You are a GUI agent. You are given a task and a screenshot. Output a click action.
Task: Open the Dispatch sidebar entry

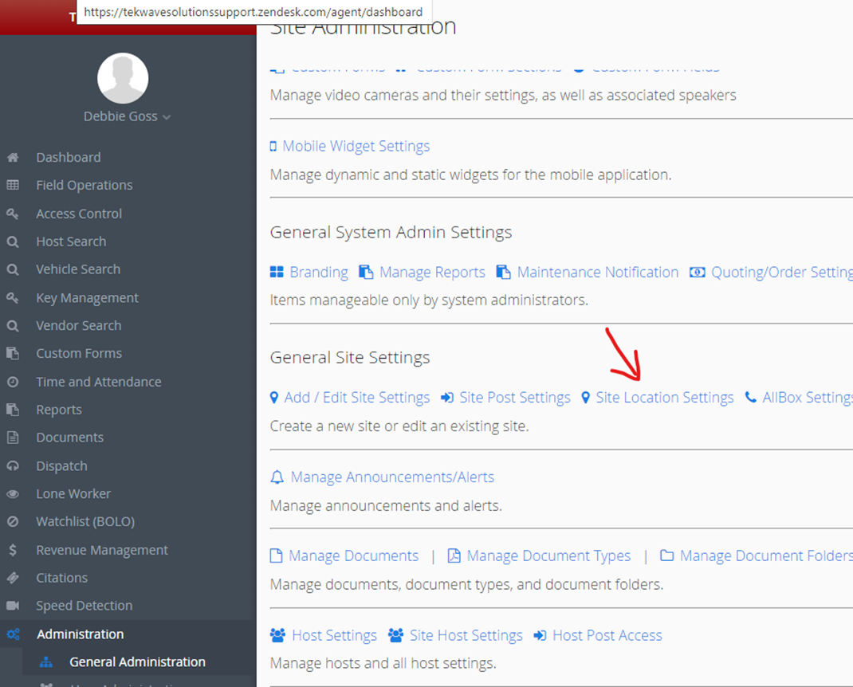pos(61,465)
